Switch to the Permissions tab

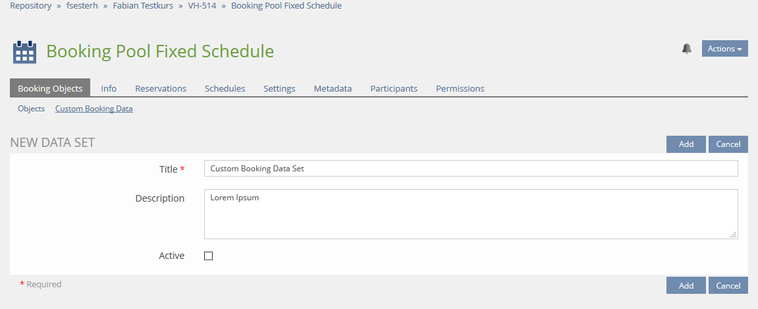[460, 88]
